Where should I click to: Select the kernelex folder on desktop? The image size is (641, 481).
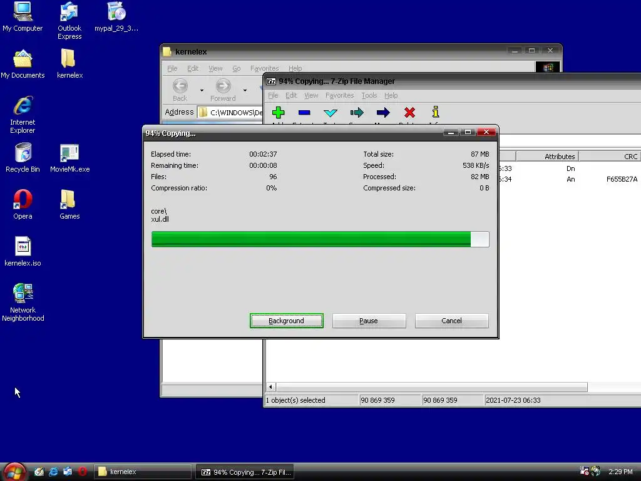click(69, 64)
